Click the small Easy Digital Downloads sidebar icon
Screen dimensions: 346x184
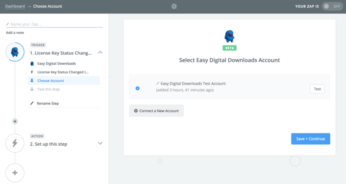pyautogui.click(x=32, y=63)
